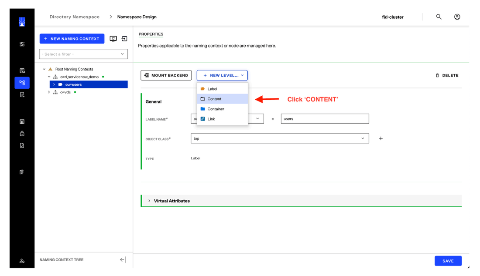Select the highlighted Directory Namespace sidebar icon
Screen dimensions: 480x276
pyautogui.click(x=22, y=83)
